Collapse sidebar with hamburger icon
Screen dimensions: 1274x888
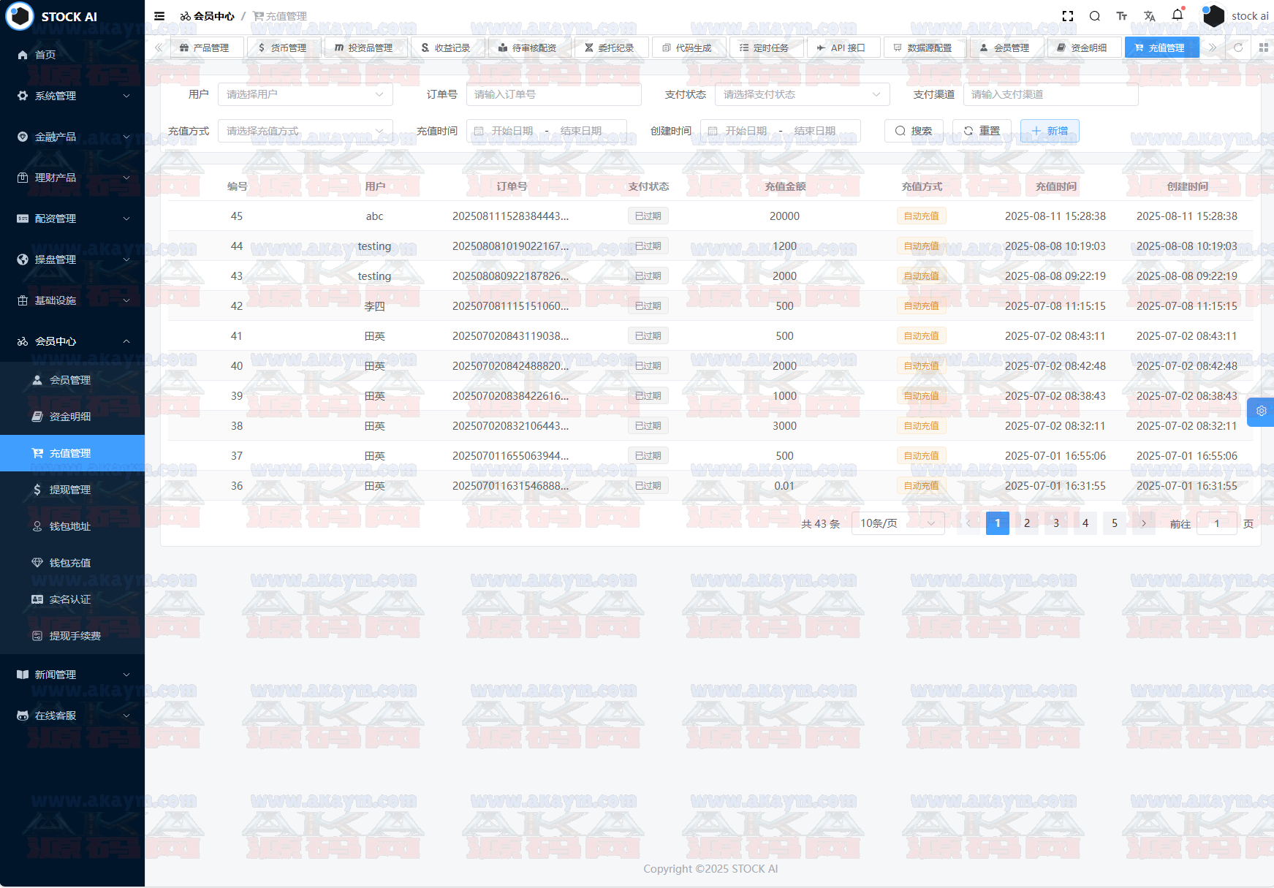coord(159,16)
